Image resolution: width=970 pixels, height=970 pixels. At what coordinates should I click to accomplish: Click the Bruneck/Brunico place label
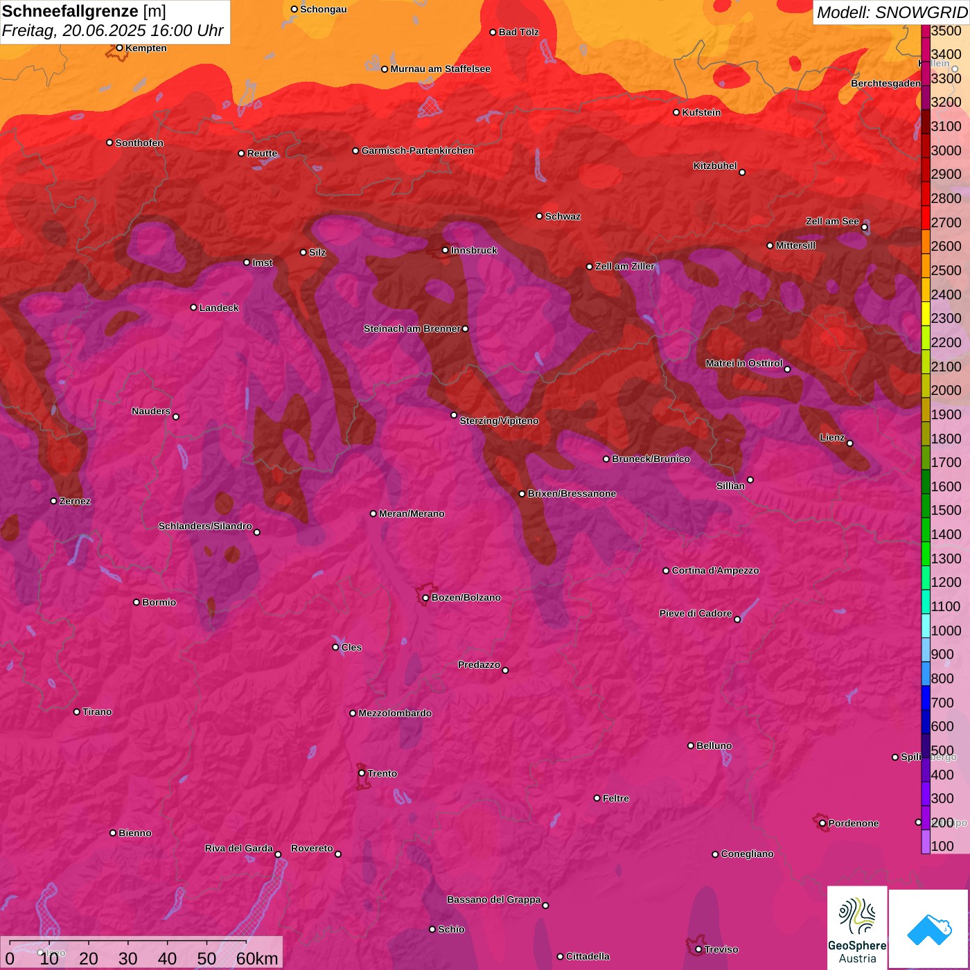click(x=651, y=459)
